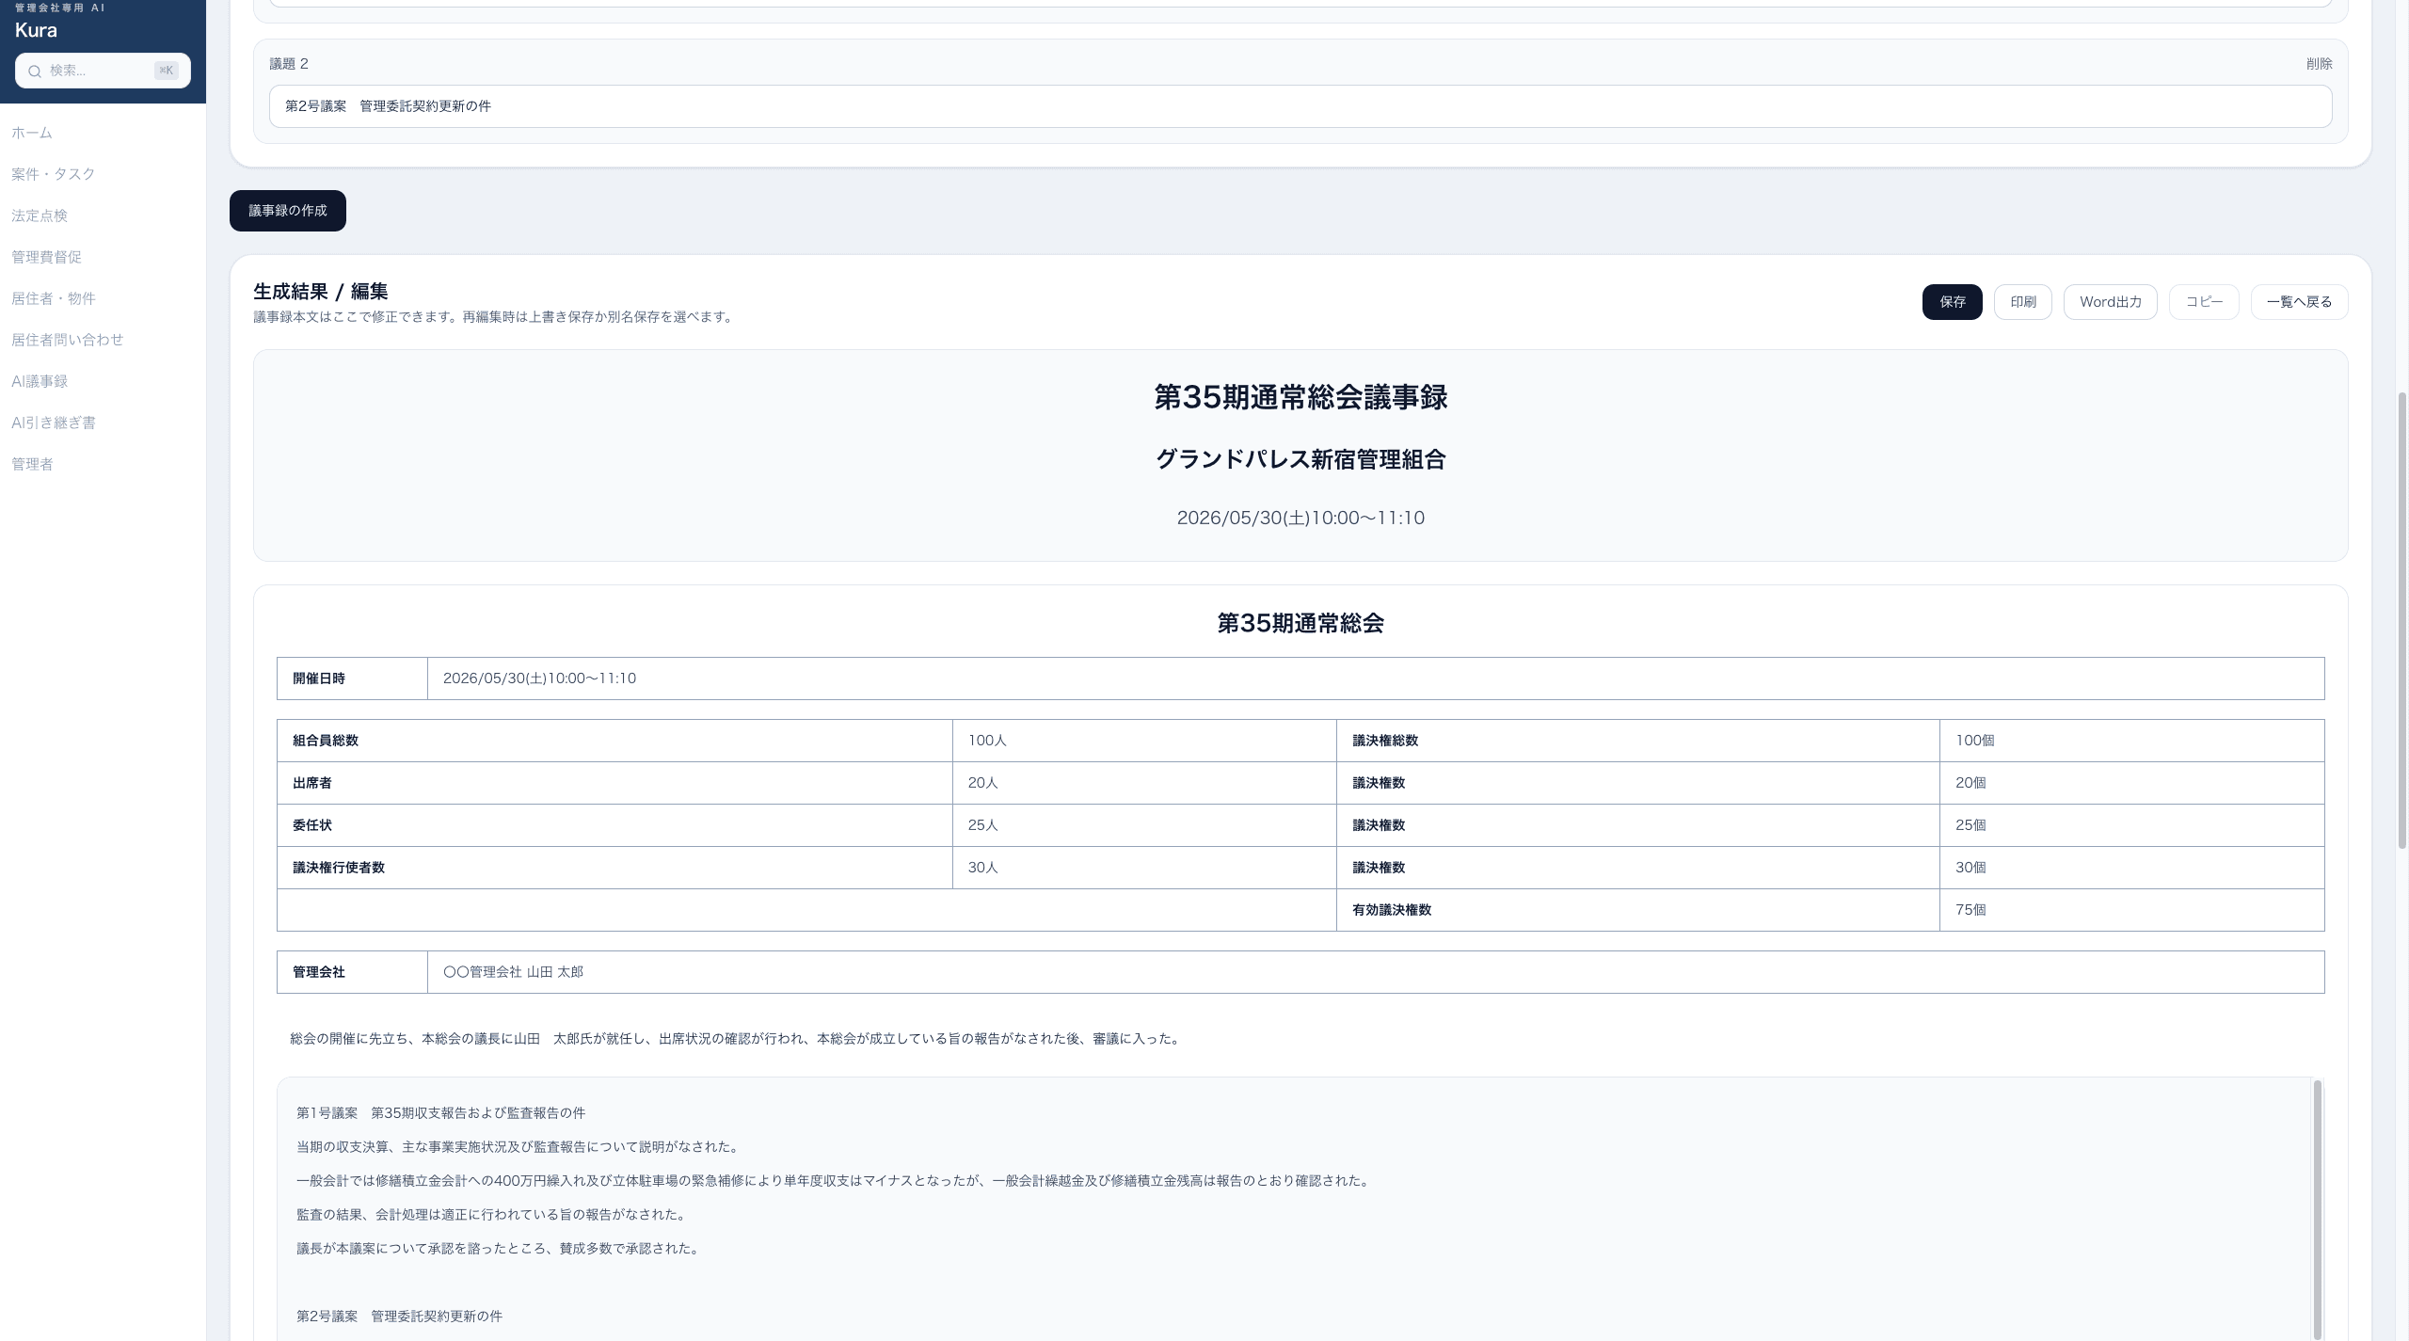Focus the 検索 search field
This screenshot has width=2409, height=1341.
[103, 71]
